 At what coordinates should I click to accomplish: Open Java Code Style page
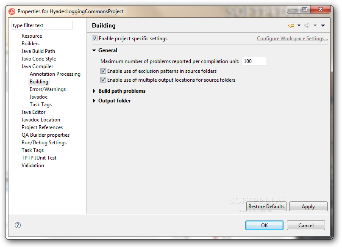(x=39, y=59)
